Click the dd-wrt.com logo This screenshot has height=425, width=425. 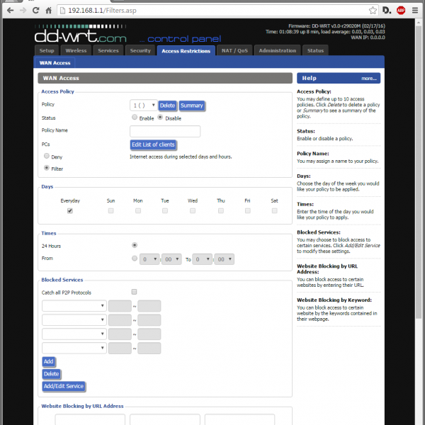[x=80, y=36]
